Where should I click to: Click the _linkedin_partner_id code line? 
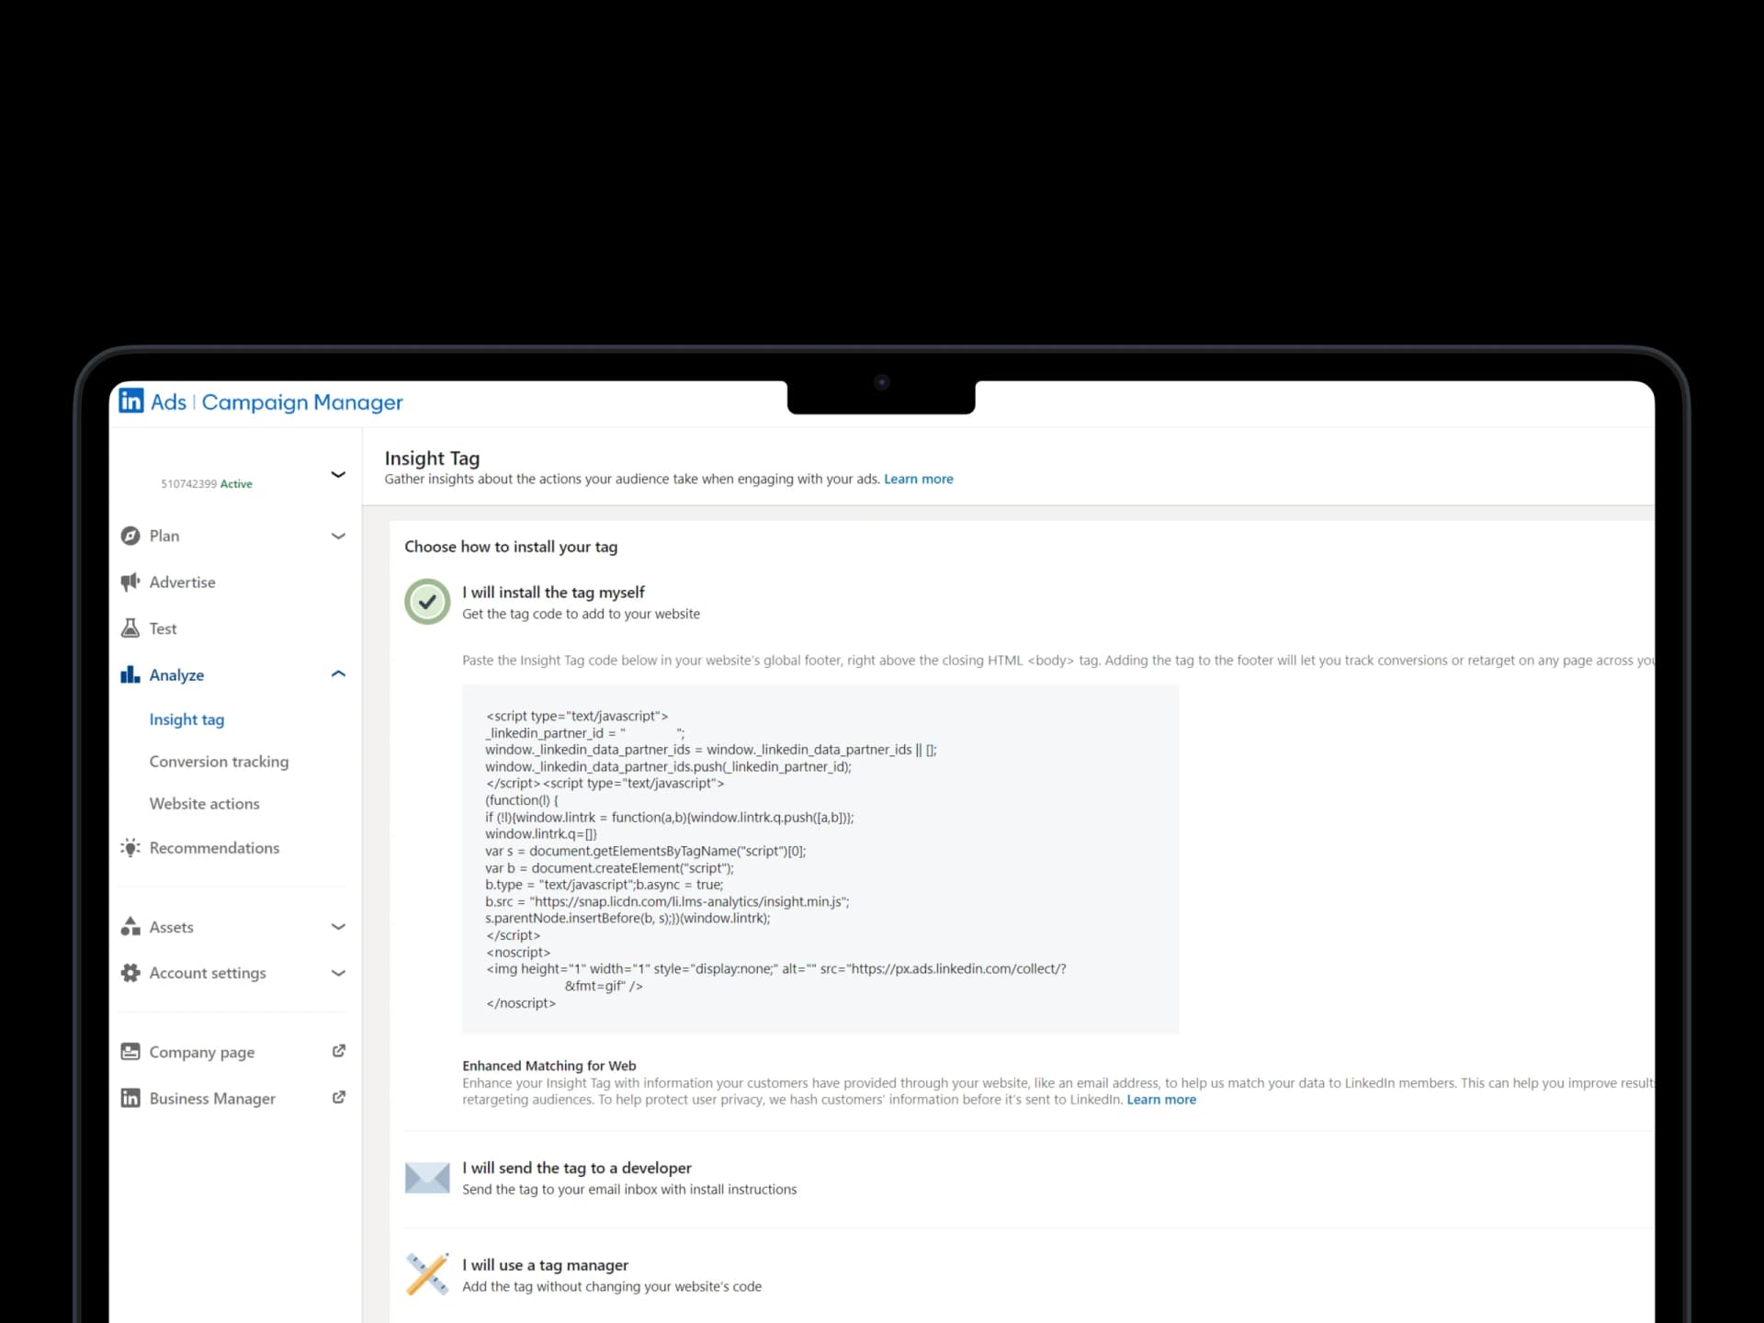[x=584, y=733]
